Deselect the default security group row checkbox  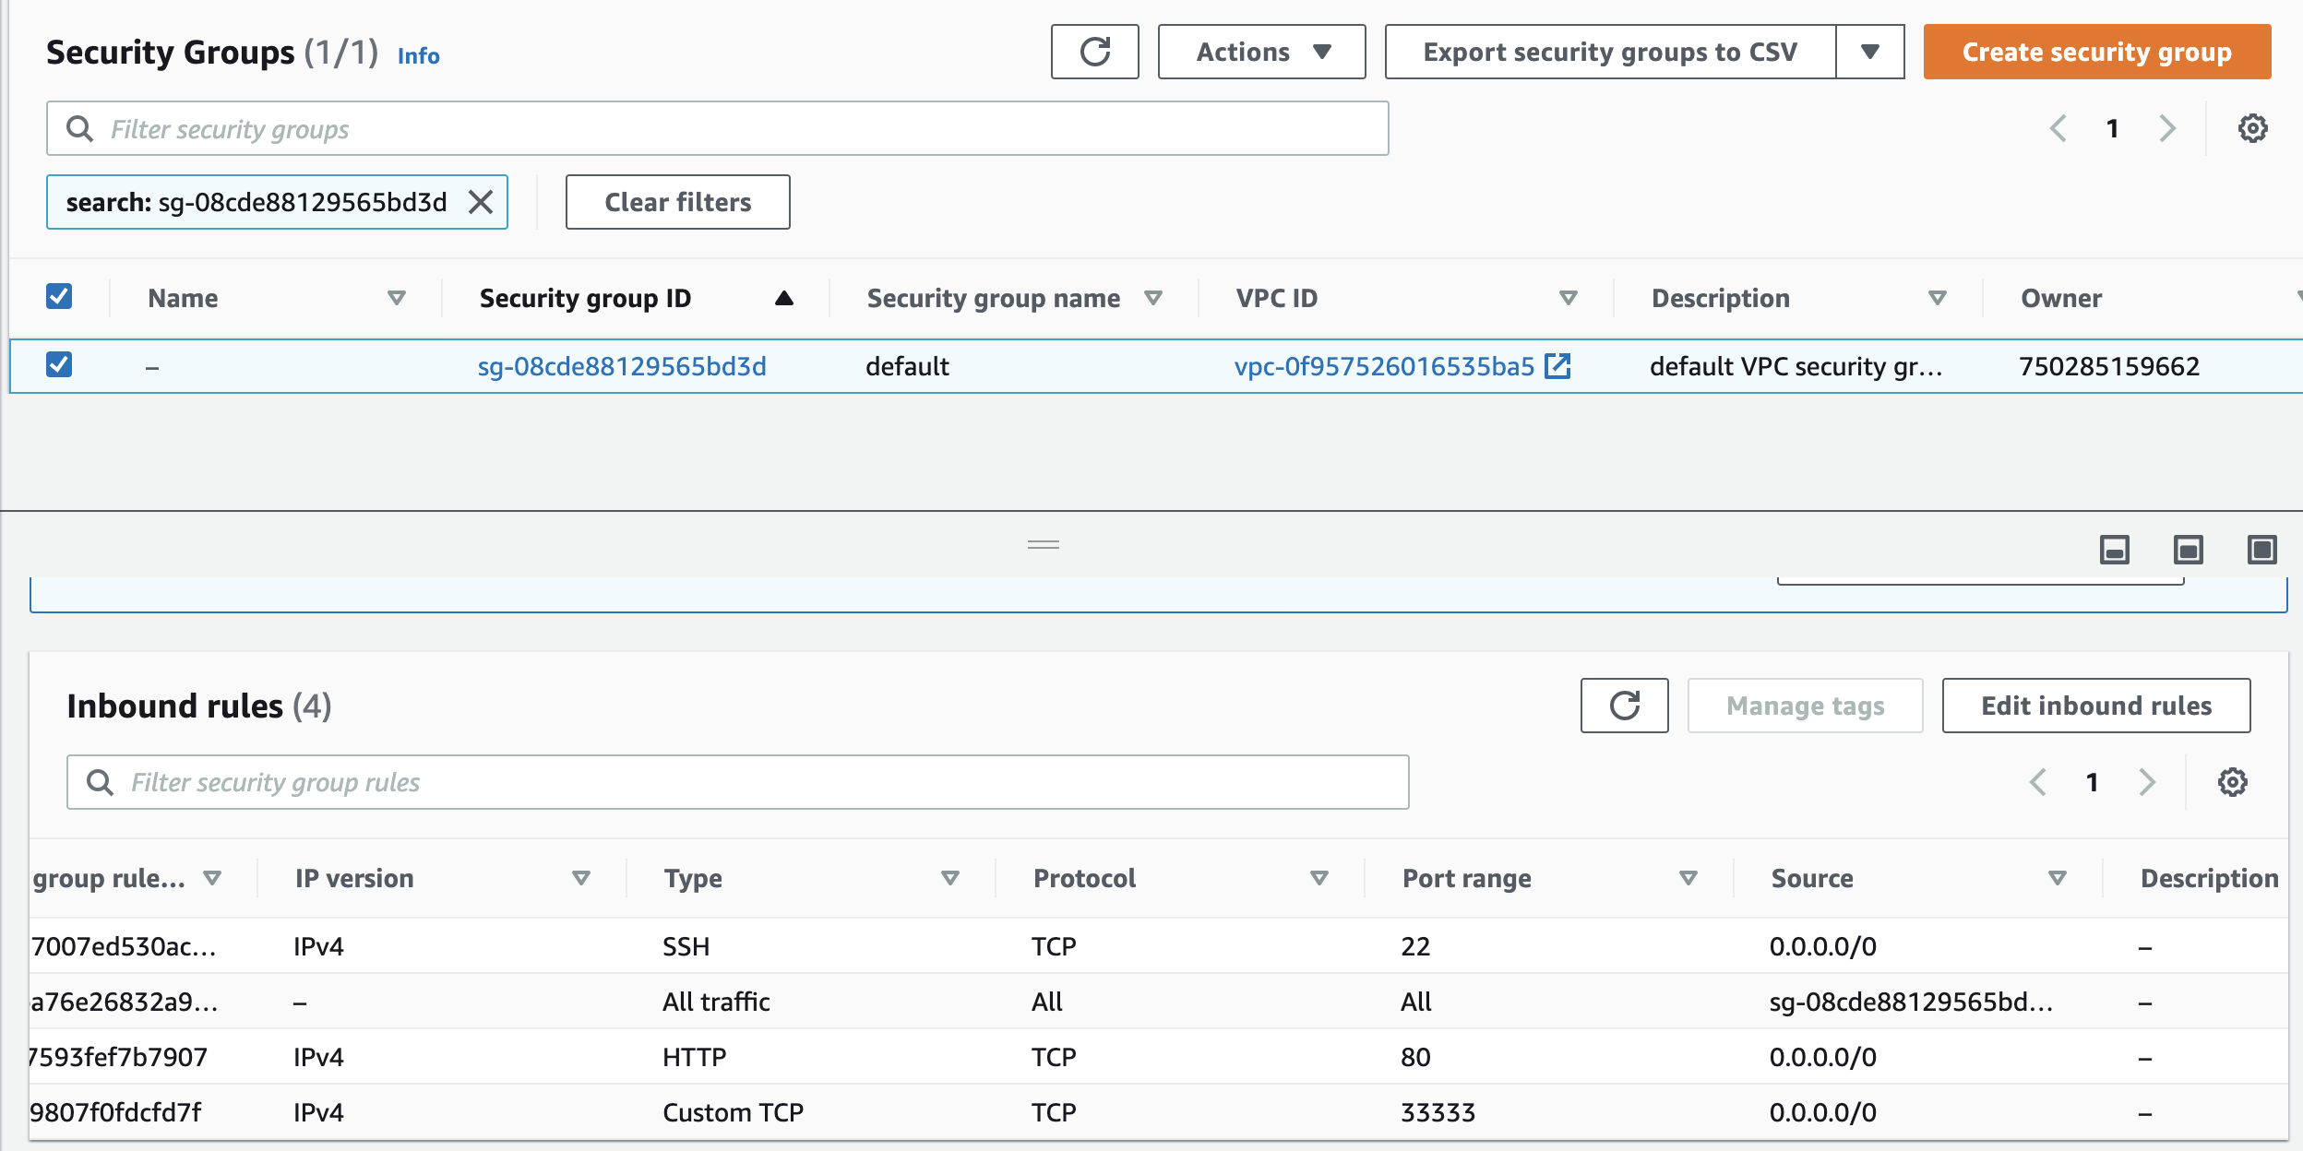(58, 365)
